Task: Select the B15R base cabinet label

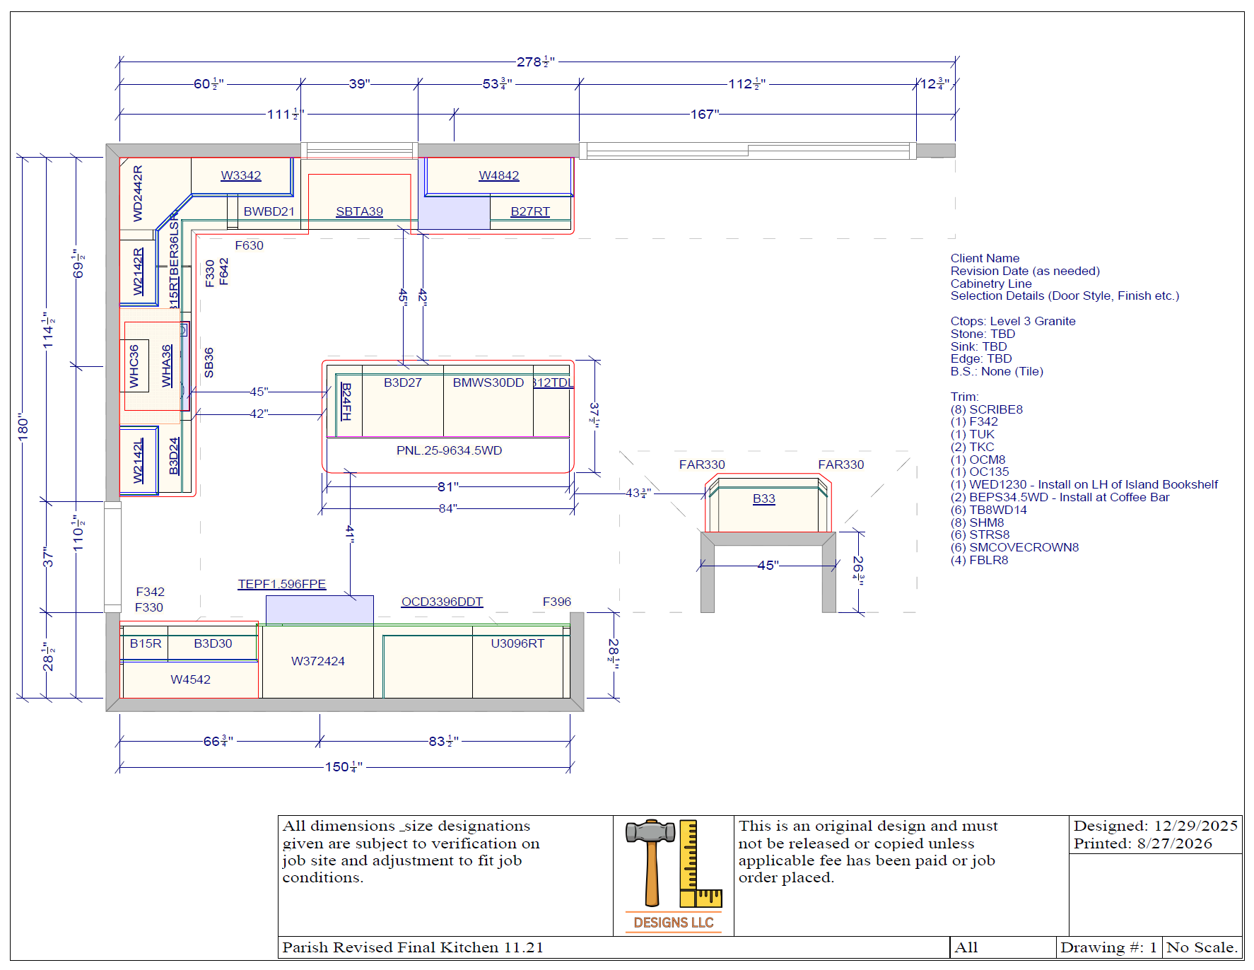Action: (146, 643)
